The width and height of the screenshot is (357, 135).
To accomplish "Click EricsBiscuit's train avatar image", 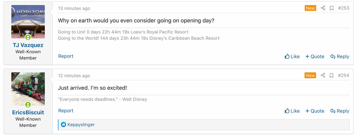I will [28, 87].
